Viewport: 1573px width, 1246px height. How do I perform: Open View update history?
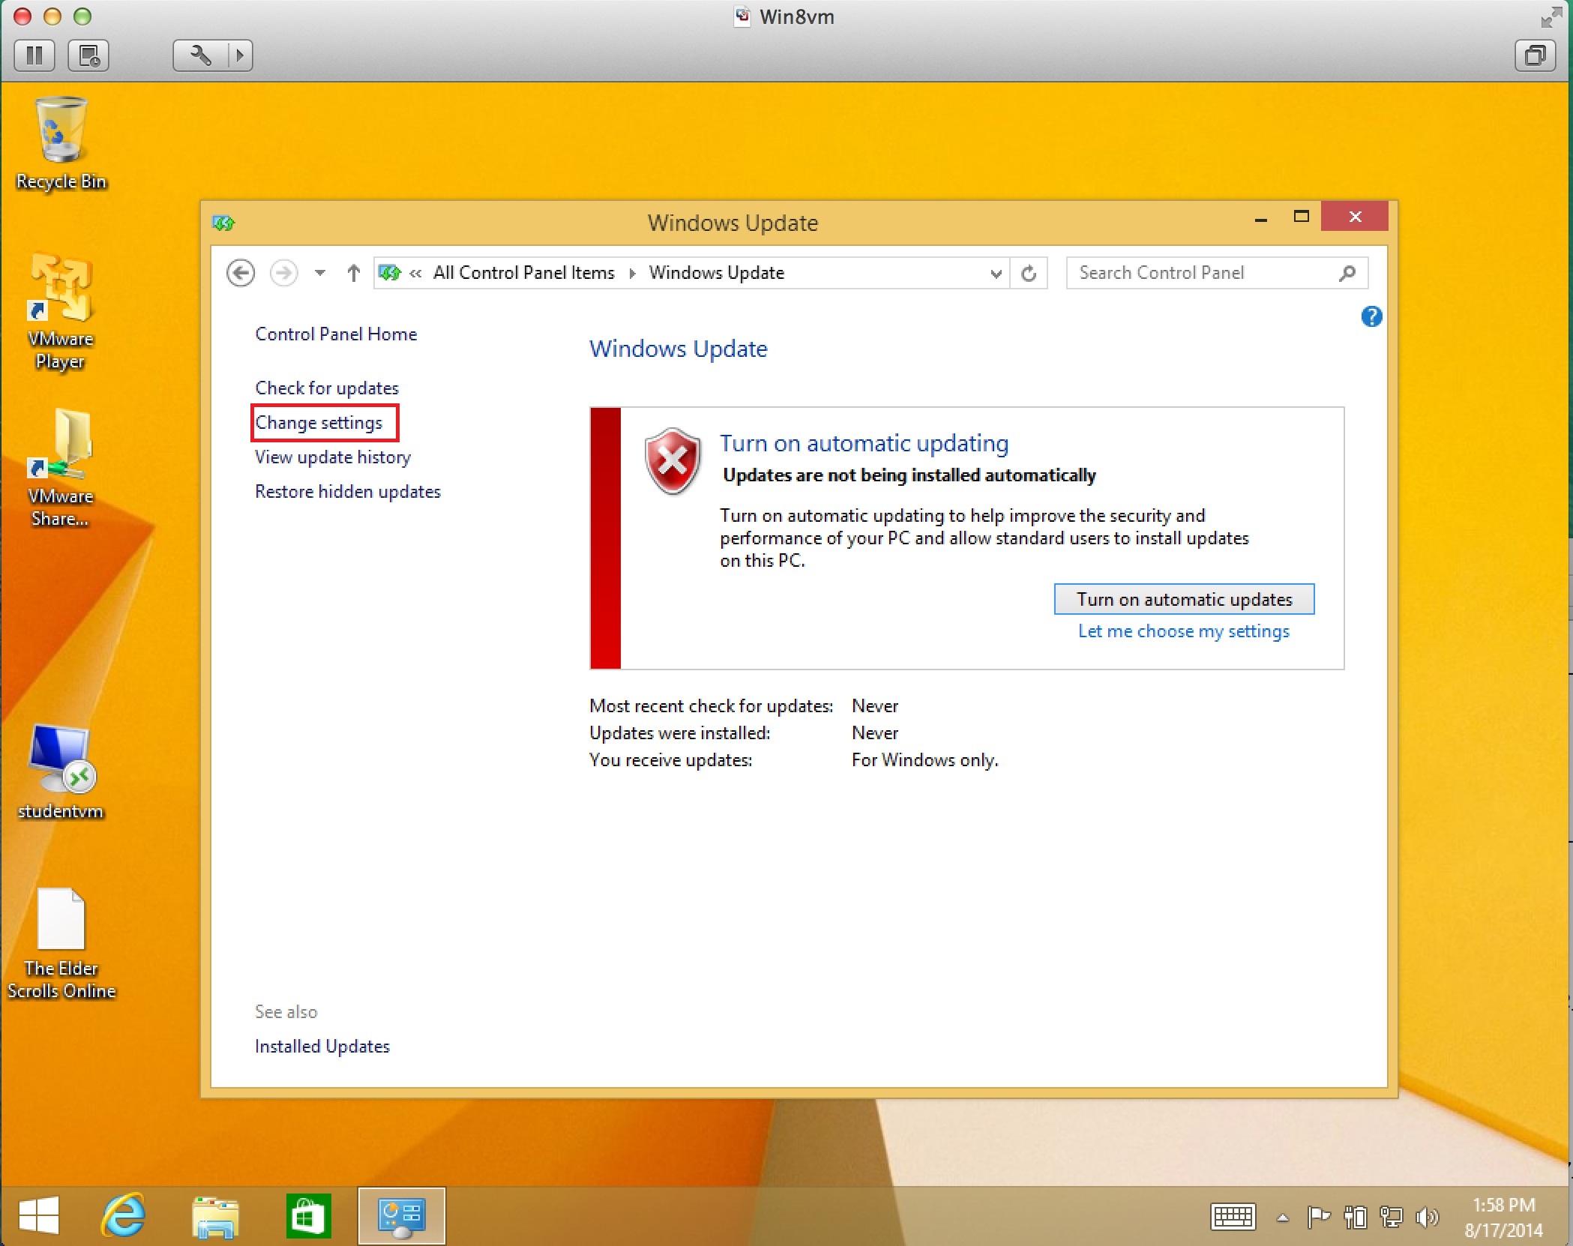click(x=333, y=457)
